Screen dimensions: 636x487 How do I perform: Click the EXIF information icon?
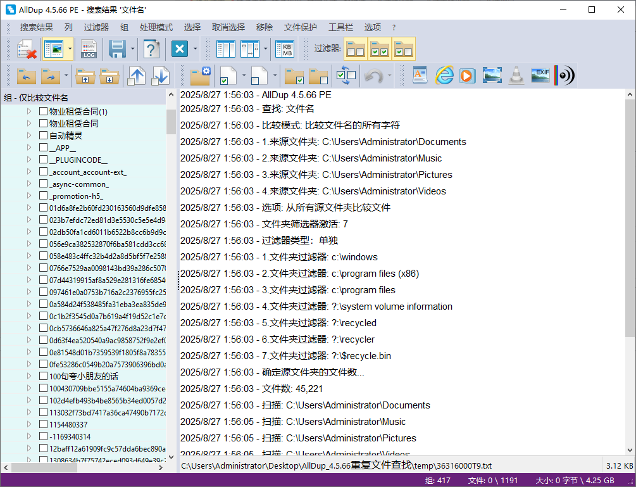coord(540,75)
